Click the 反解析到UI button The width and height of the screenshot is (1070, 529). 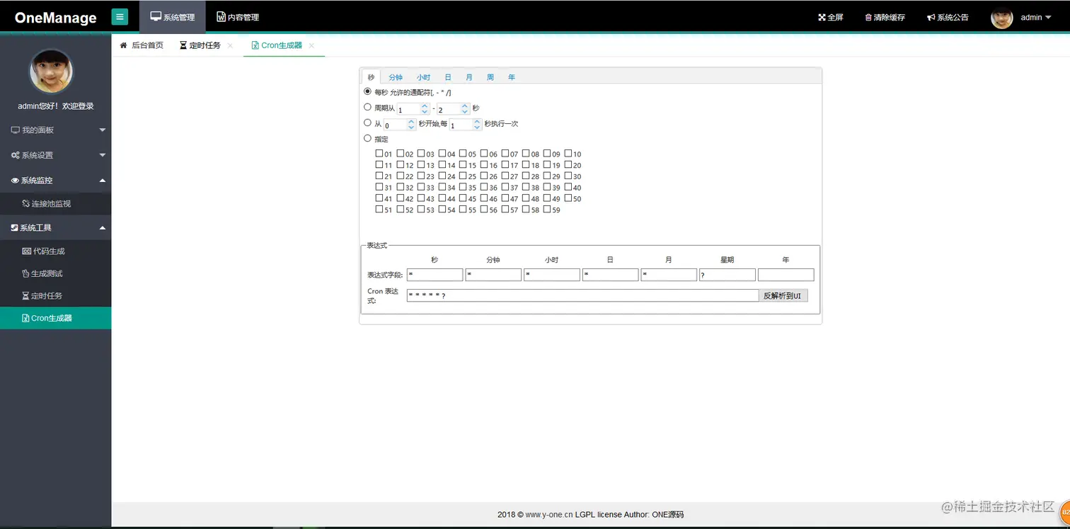pyautogui.click(x=783, y=295)
